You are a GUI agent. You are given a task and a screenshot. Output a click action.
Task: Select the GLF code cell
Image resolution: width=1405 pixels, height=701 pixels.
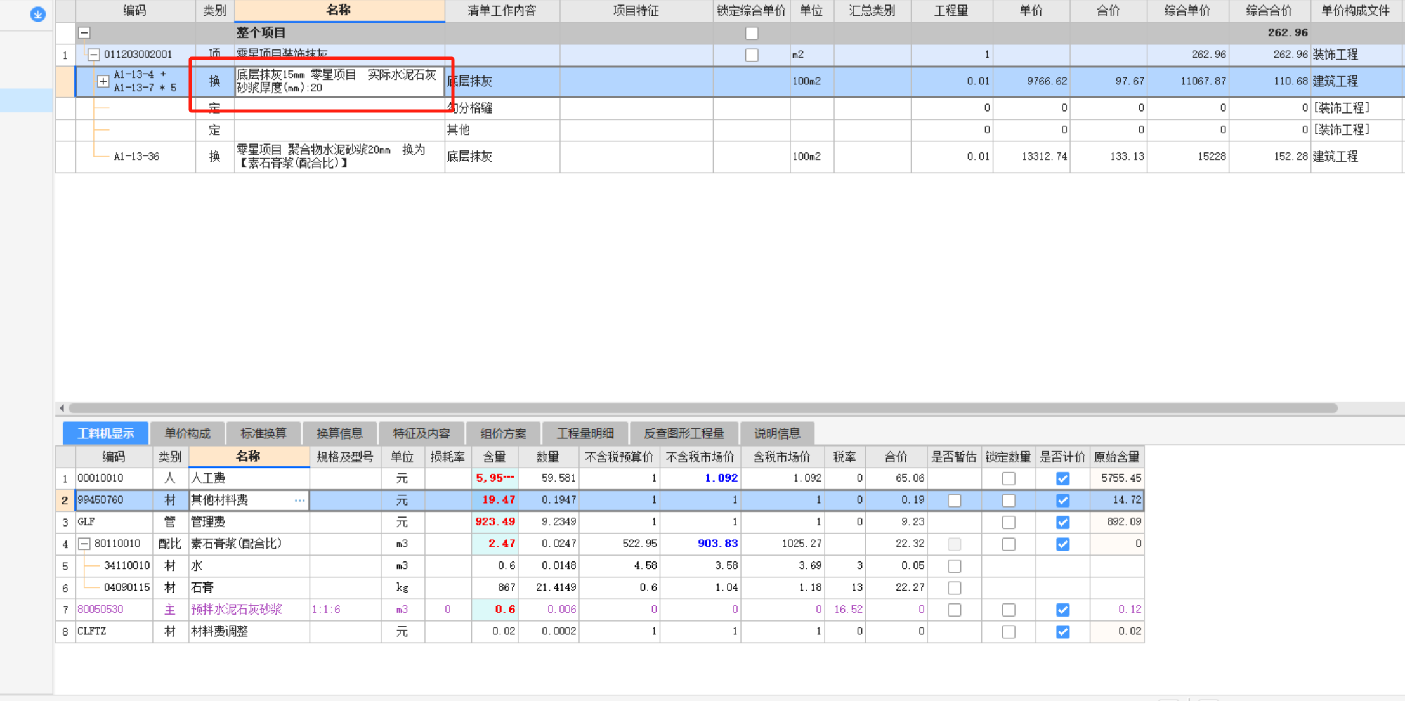114,522
